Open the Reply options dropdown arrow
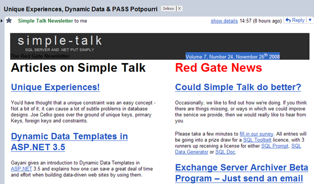Image resolution: width=314 pixels, height=184 pixels. tap(310, 20)
